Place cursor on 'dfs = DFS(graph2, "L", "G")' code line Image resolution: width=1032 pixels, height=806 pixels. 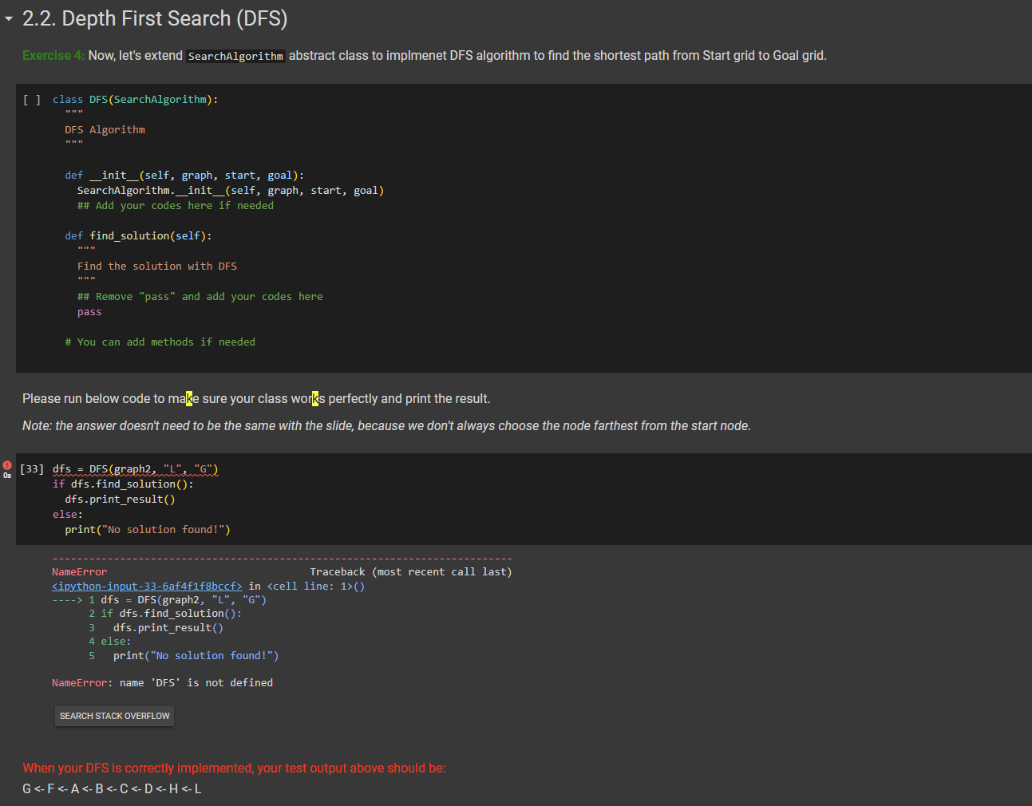(x=136, y=469)
